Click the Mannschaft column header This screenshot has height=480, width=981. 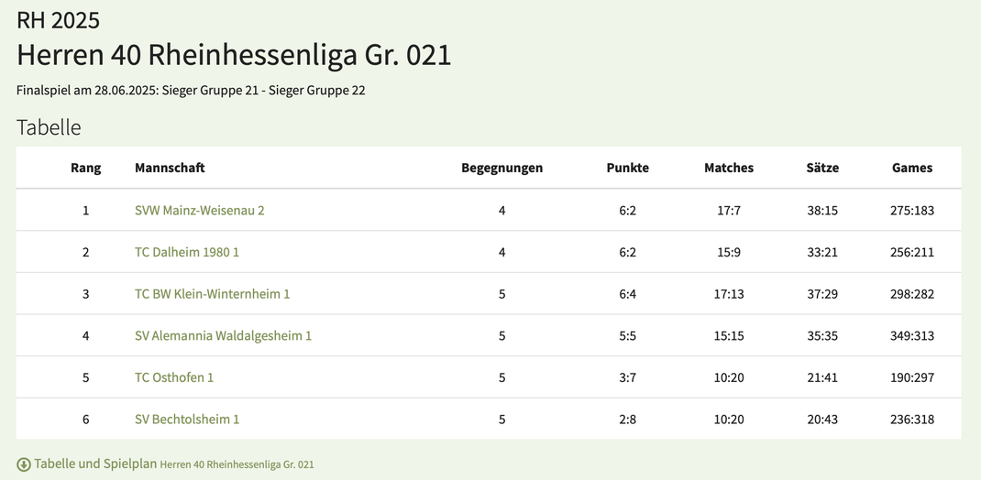[x=171, y=168]
